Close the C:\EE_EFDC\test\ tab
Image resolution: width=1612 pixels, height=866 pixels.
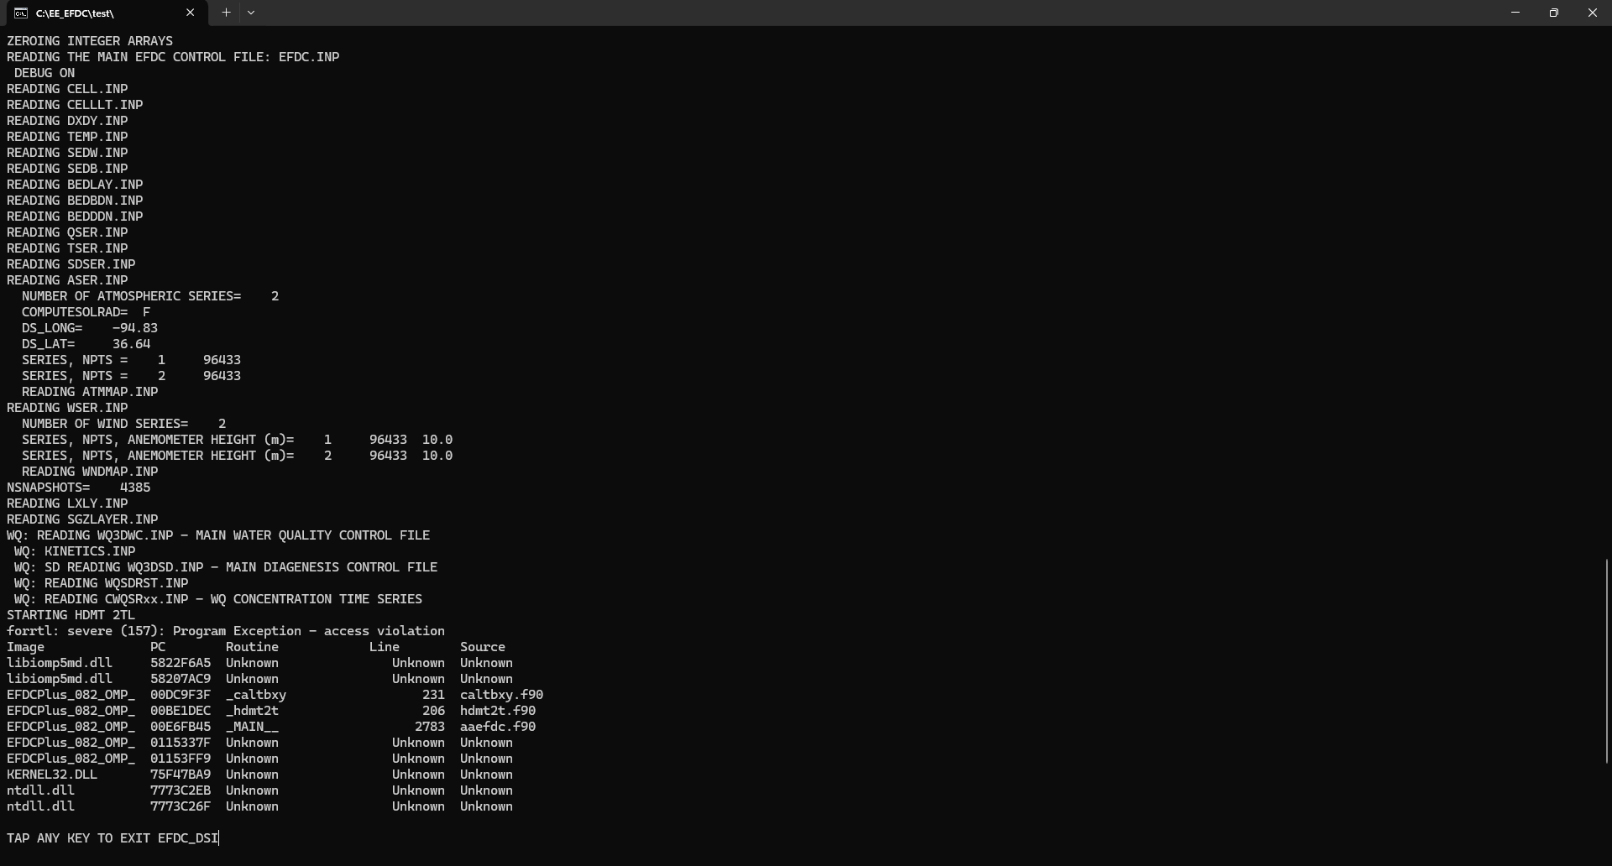190,13
